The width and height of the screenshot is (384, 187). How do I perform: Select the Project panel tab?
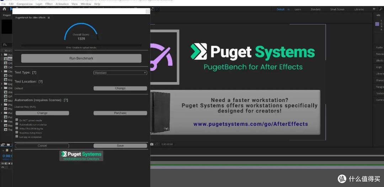[7, 15]
